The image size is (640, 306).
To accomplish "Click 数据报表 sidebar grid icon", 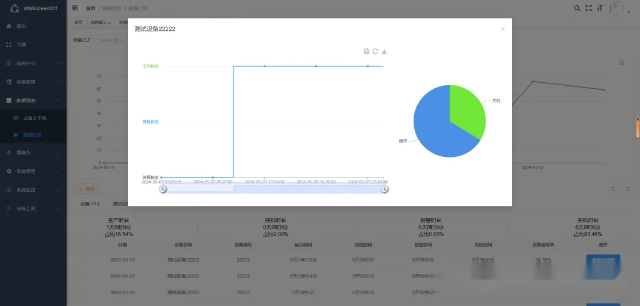I will (x=9, y=100).
